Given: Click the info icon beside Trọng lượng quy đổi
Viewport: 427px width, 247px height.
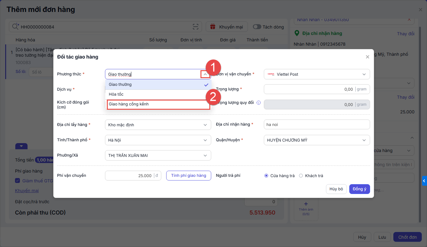Looking at the screenshot, I should pos(258,103).
